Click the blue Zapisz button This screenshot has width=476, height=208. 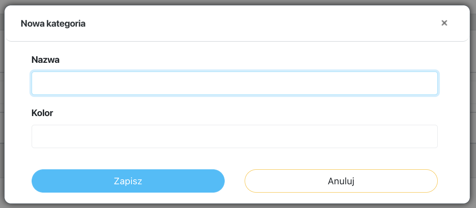[x=128, y=181]
